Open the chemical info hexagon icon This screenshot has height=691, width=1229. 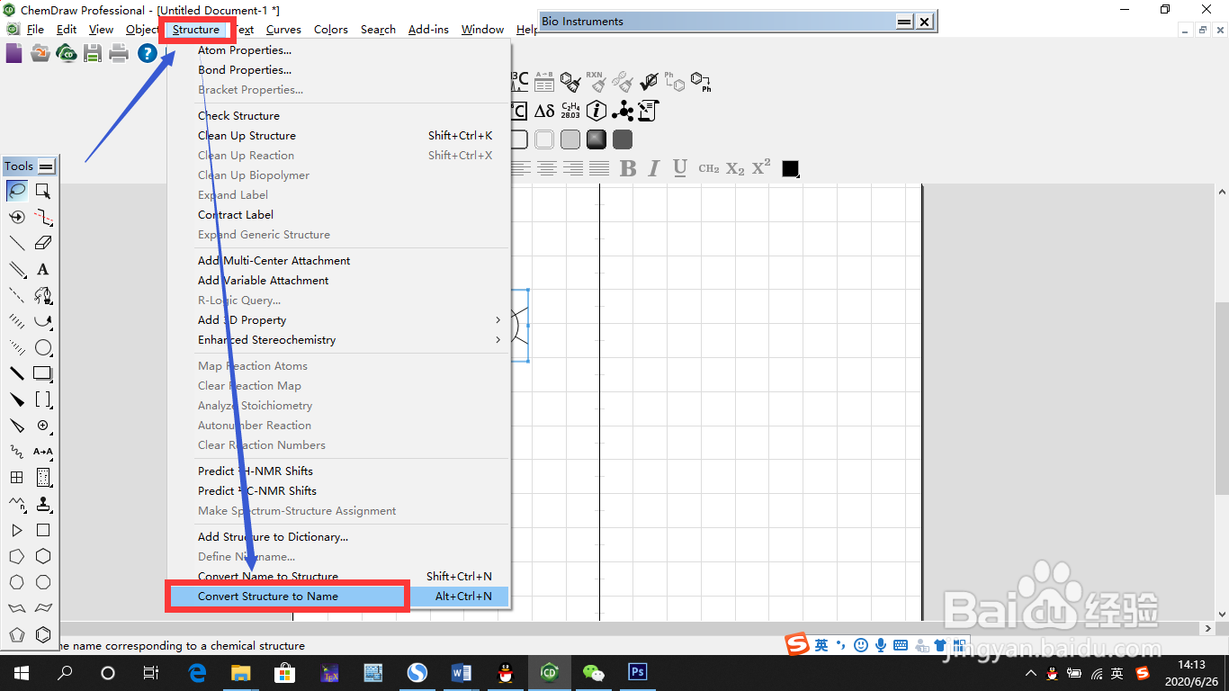coord(597,111)
